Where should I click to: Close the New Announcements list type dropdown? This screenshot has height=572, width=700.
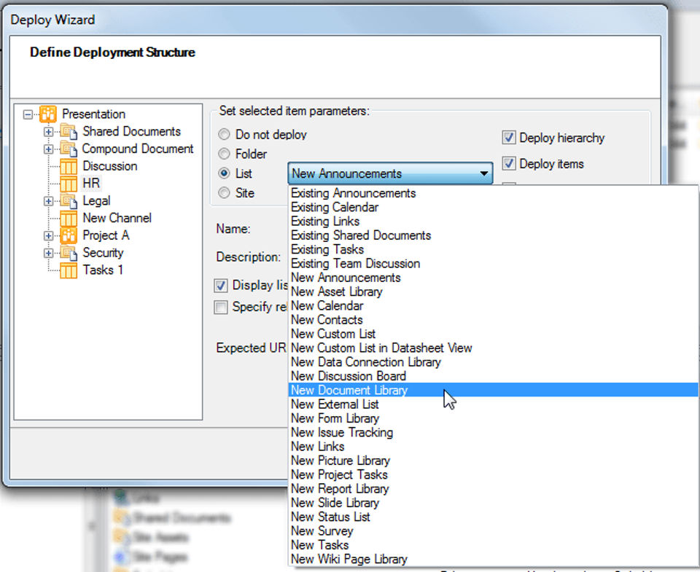point(484,173)
